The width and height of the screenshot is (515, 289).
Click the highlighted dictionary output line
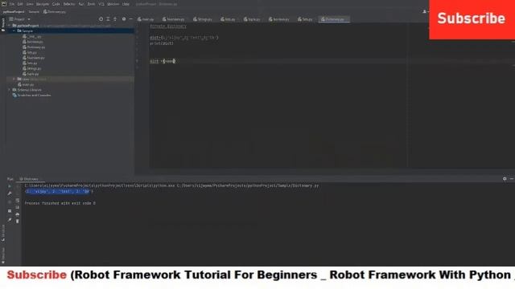click(x=59, y=191)
